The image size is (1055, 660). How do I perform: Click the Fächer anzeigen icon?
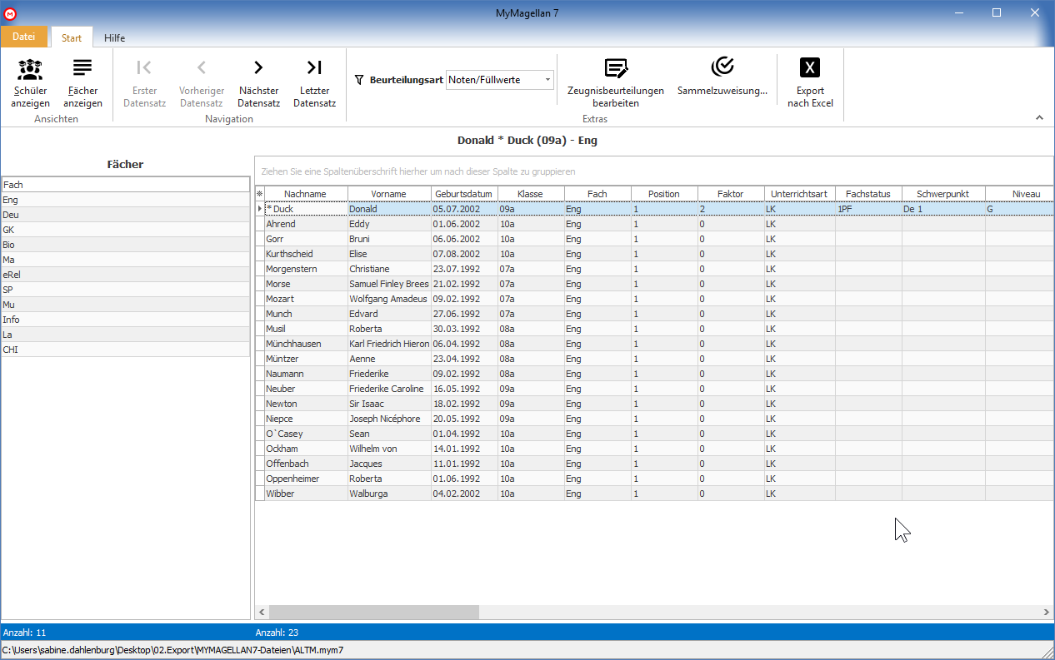[82, 68]
